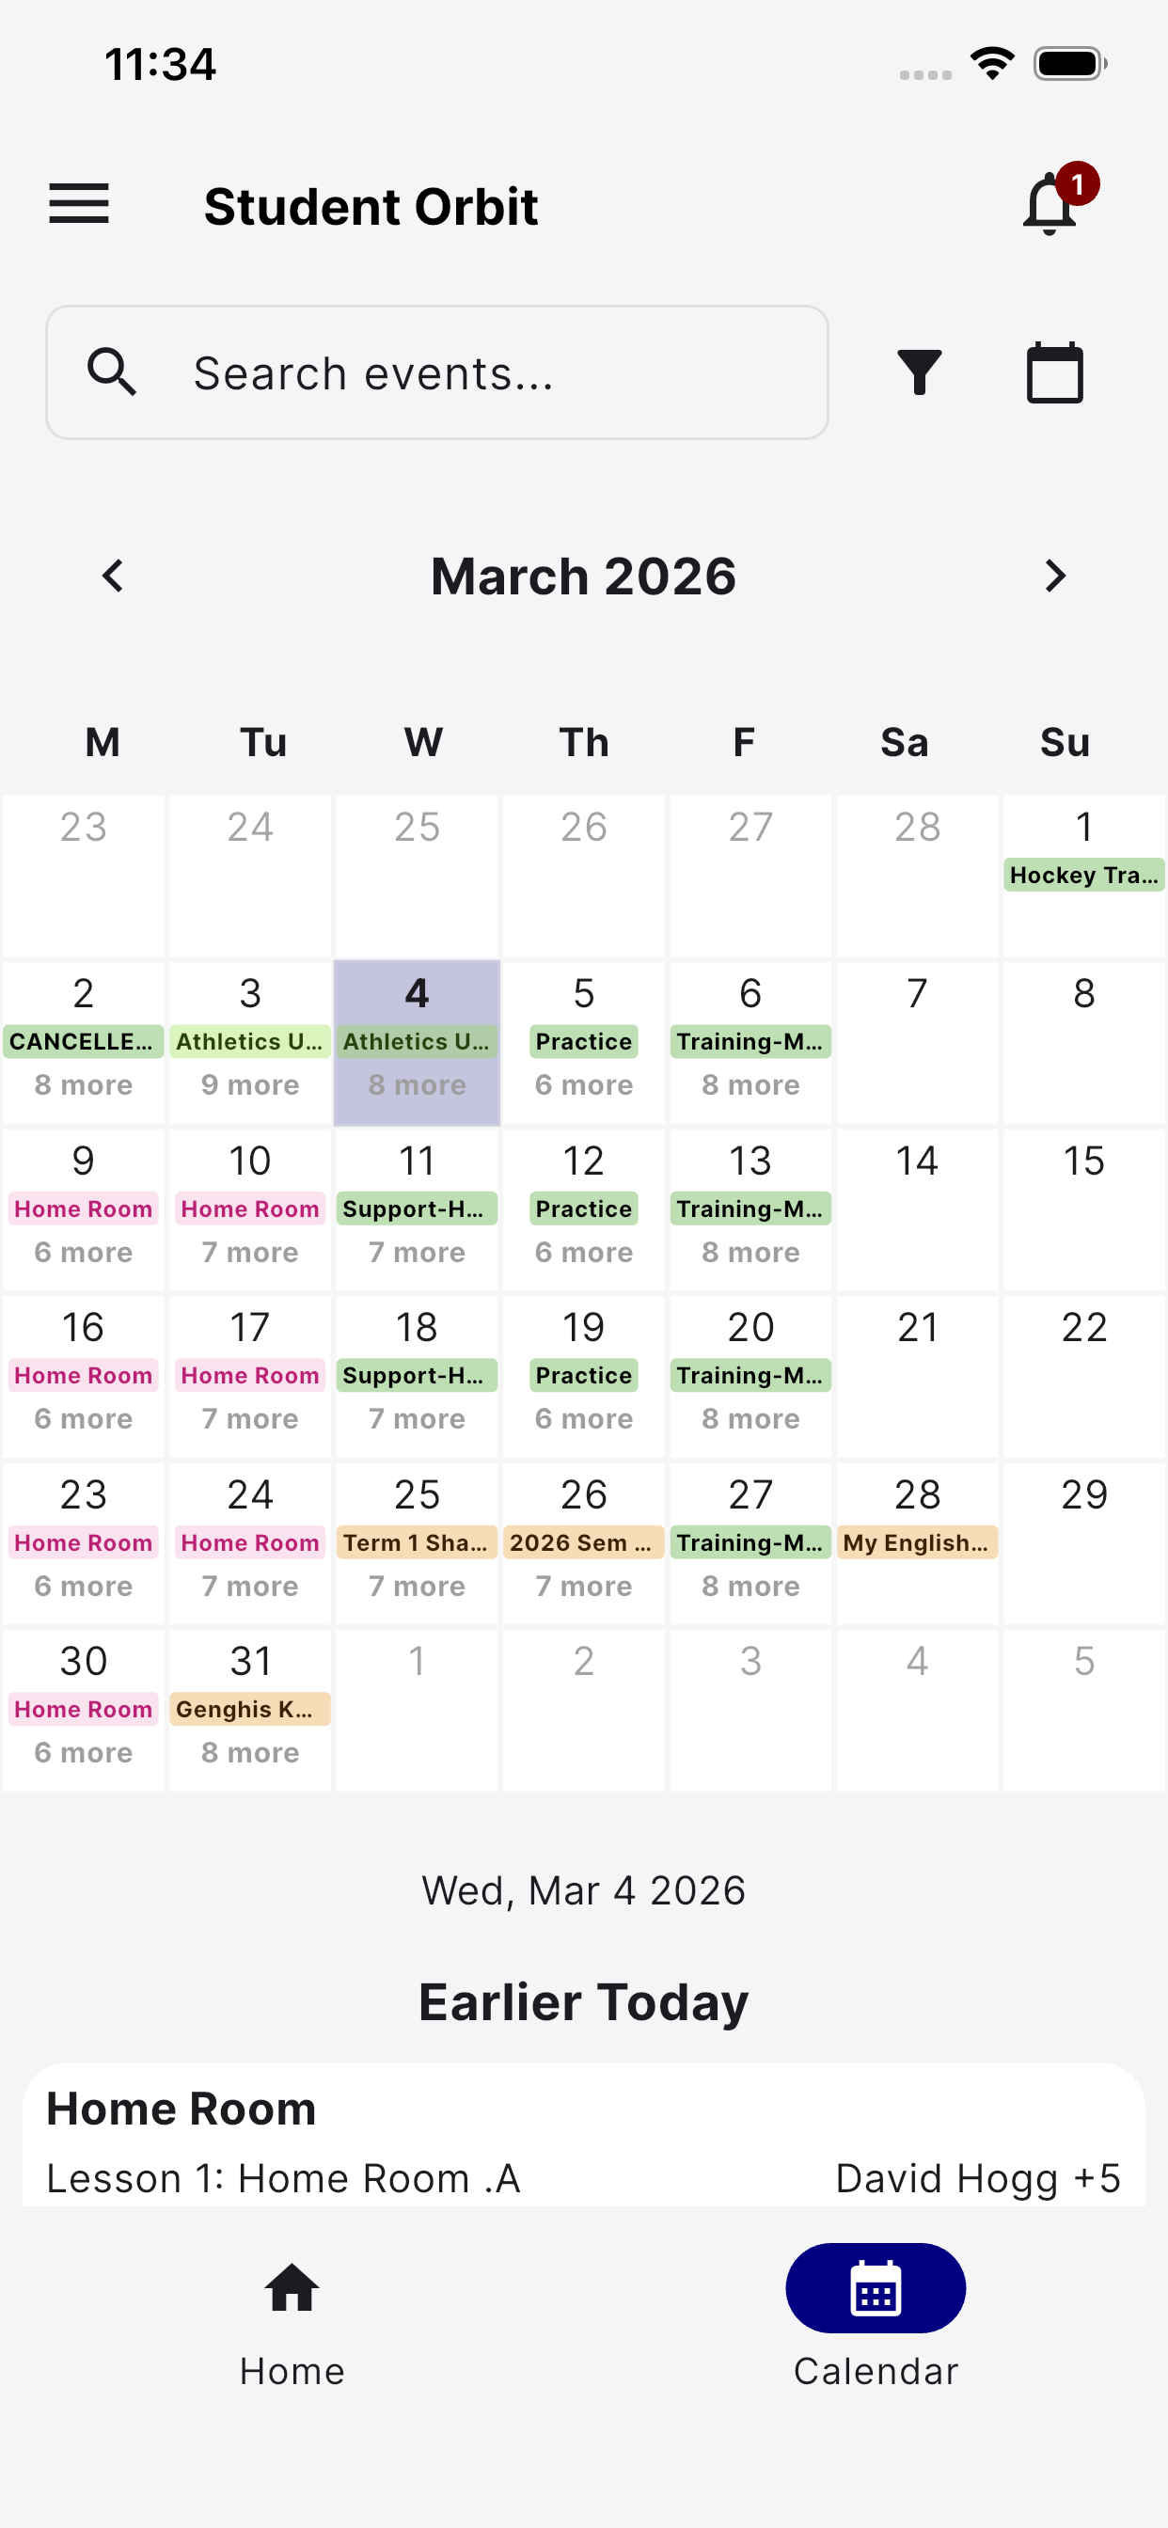Click the Search events field
Viewport: 1168px width, 2528px height.
(x=437, y=373)
